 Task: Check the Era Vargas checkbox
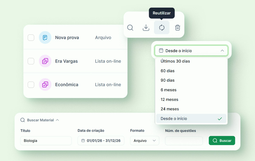[x=31, y=61]
